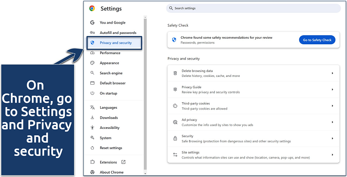Click the Security lock icon
This screenshot has width=347, height=177.
tap(175, 138)
